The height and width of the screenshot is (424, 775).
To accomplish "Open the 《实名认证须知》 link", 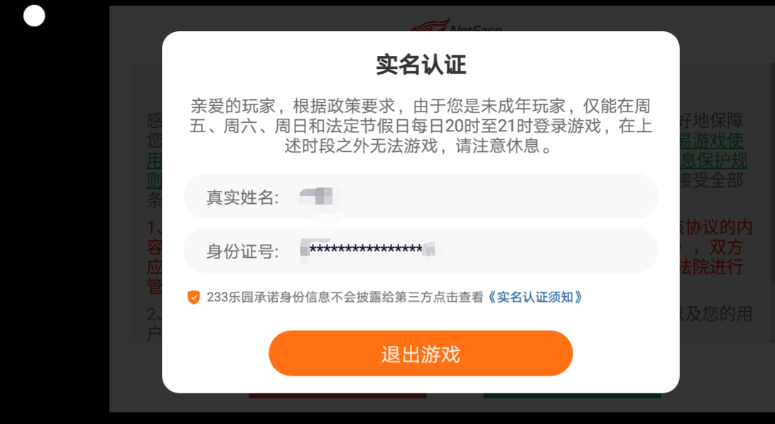I will point(535,297).
